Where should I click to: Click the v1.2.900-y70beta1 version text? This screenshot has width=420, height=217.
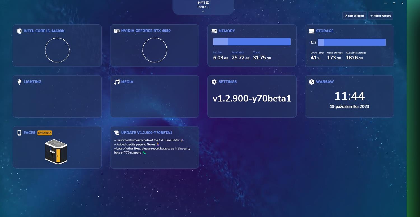[x=252, y=99]
